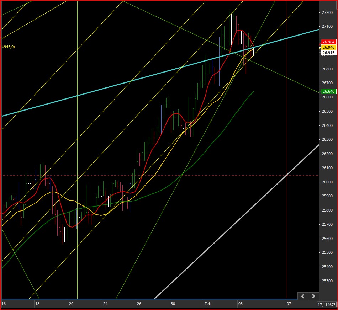
Task: Click the 17,114678 value field
Action: pos(327,305)
